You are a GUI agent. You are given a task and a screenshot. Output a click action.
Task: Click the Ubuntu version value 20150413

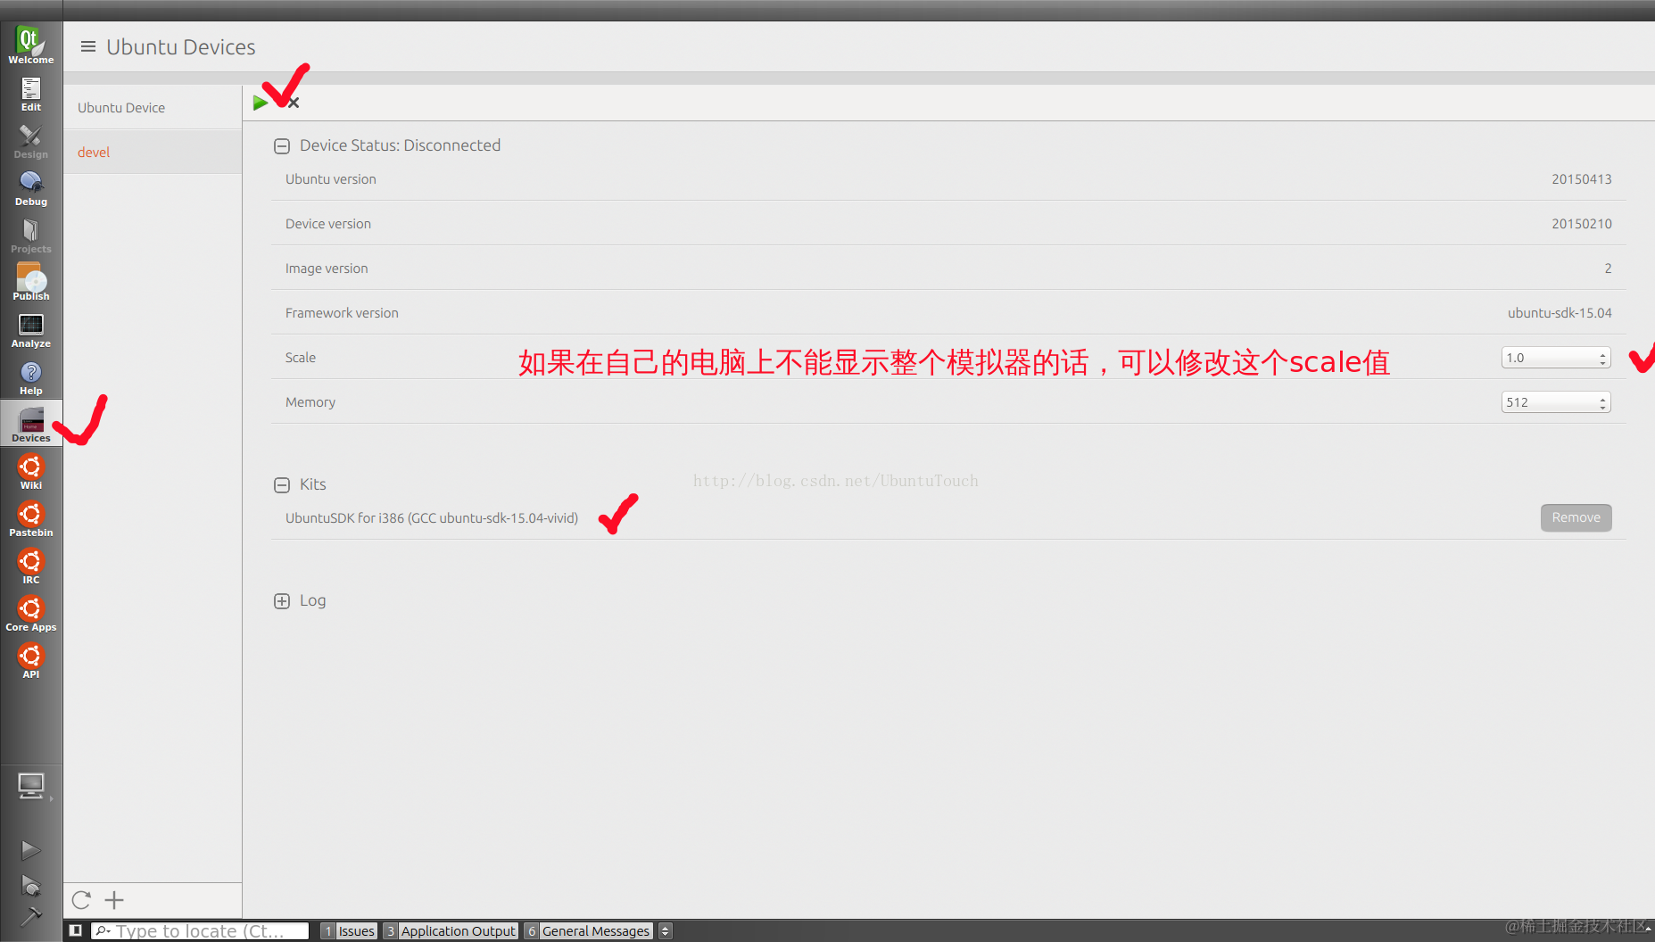1581,179
